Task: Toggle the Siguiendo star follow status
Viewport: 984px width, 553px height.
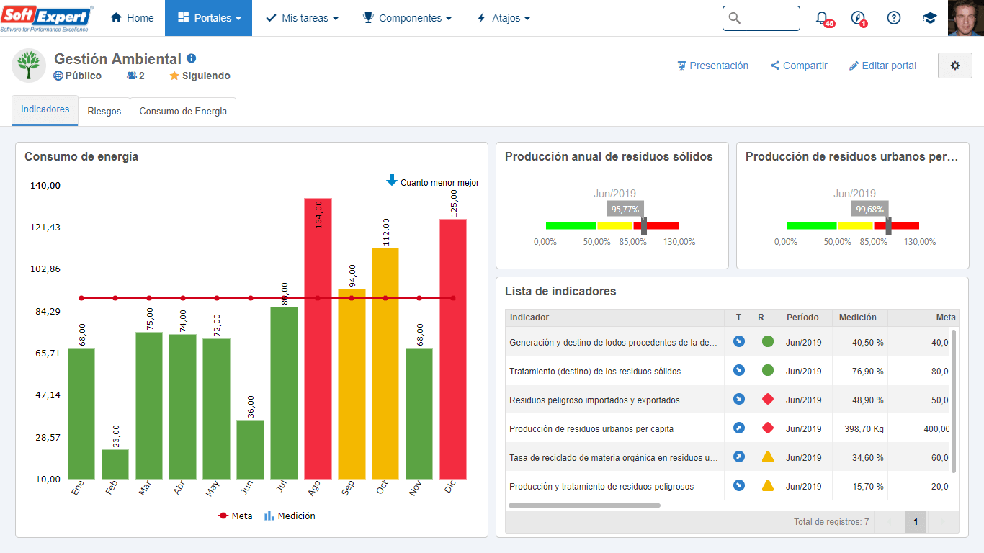Action: pyautogui.click(x=200, y=76)
